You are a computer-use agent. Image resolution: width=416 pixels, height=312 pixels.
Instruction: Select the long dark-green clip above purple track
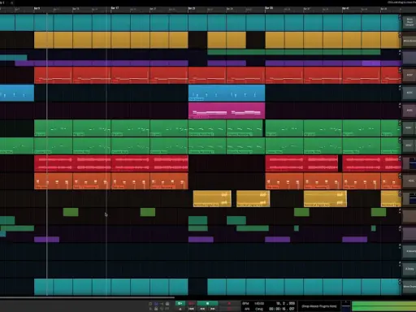click(293, 52)
